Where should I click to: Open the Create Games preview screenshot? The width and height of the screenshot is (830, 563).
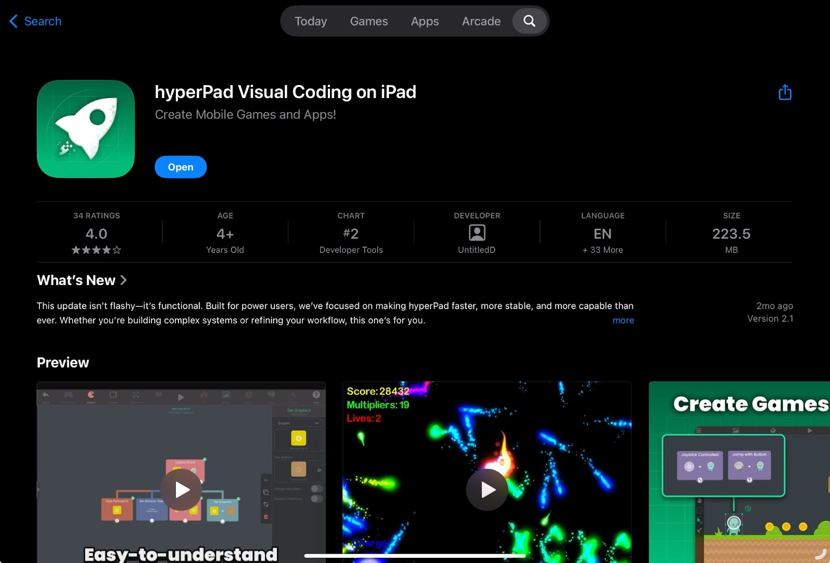point(739,472)
